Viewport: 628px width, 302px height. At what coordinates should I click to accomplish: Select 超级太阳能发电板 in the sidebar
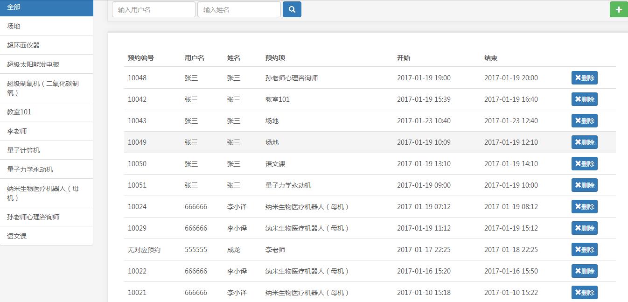coord(47,64)
